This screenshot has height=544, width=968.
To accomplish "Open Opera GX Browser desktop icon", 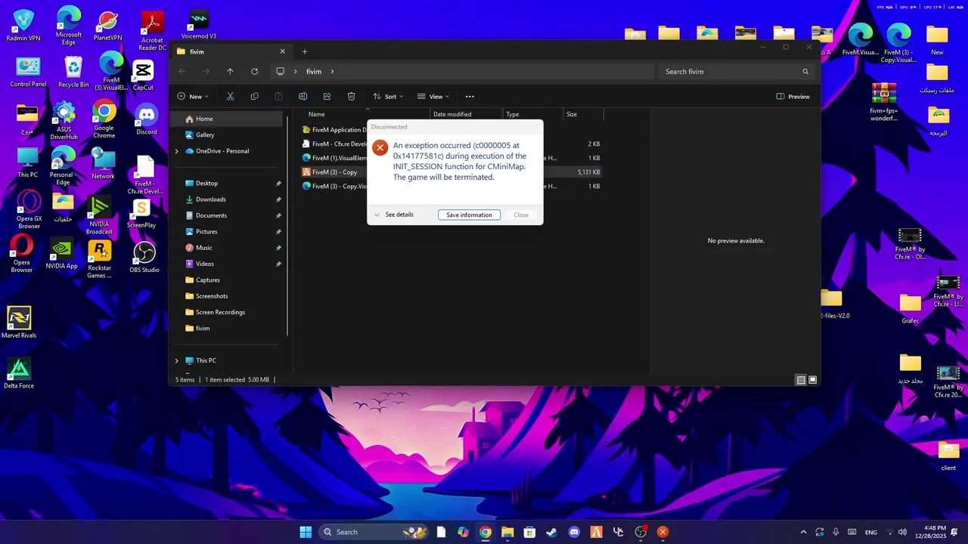I will pyautogui.click(x=29, y=210).
